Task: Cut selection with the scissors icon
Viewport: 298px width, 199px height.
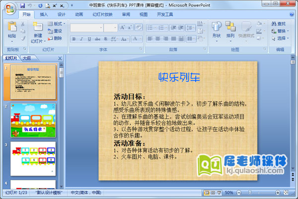Action: (x=23, y=24)
